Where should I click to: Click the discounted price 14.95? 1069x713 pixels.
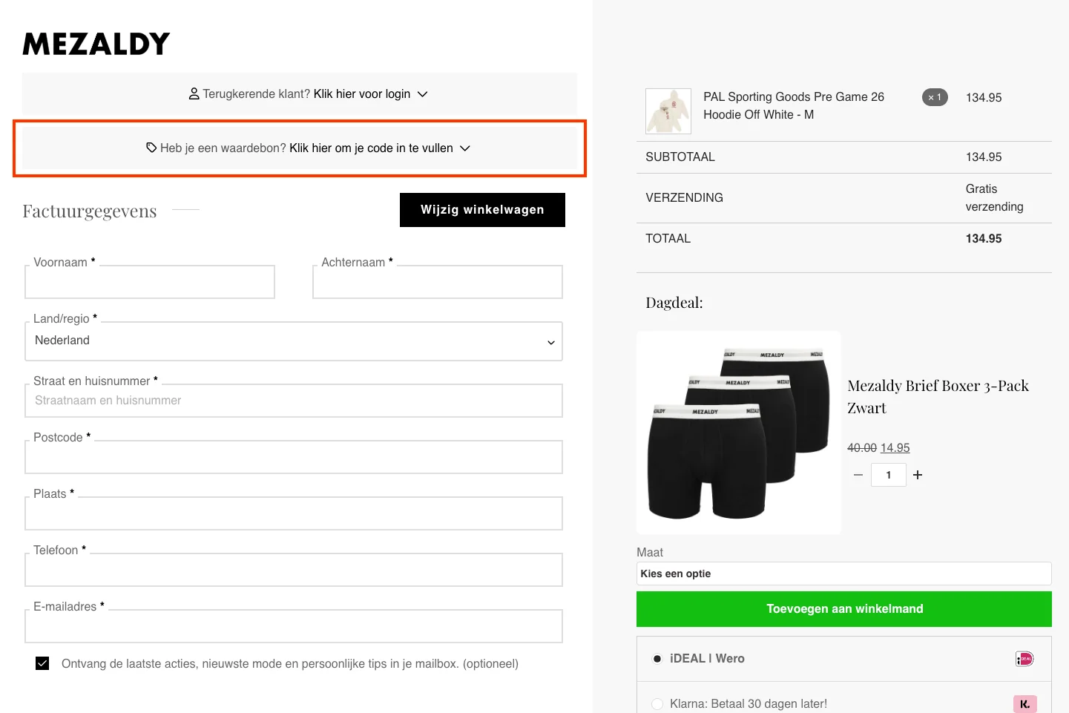895,448
